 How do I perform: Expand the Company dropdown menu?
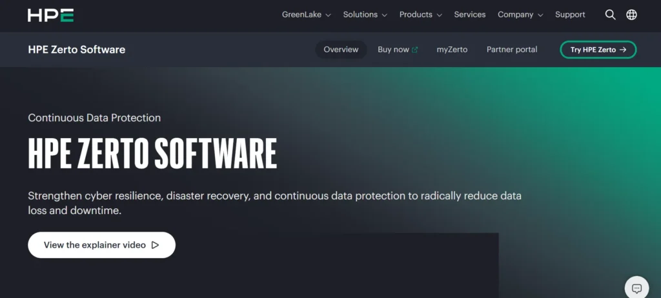pyautogui.click(x=520, y=15)
